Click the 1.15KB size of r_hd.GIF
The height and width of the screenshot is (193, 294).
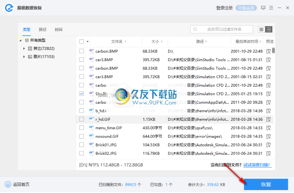click(149, 119)
